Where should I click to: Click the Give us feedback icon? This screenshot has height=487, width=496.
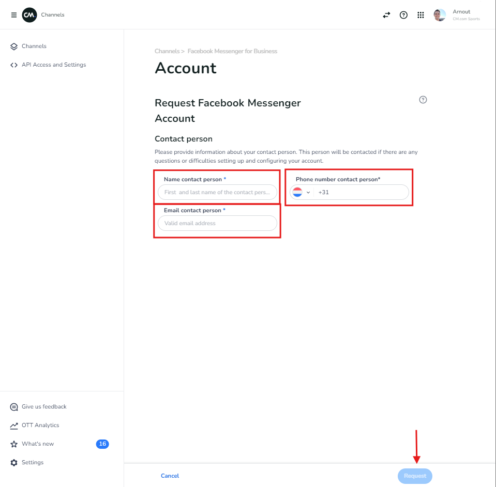pos(14,407)
